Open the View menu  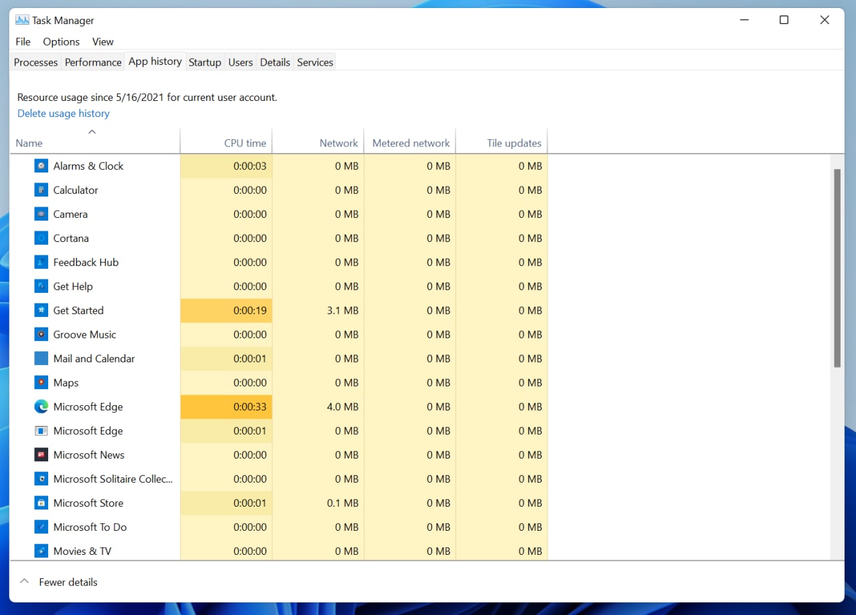pos(103,41)
